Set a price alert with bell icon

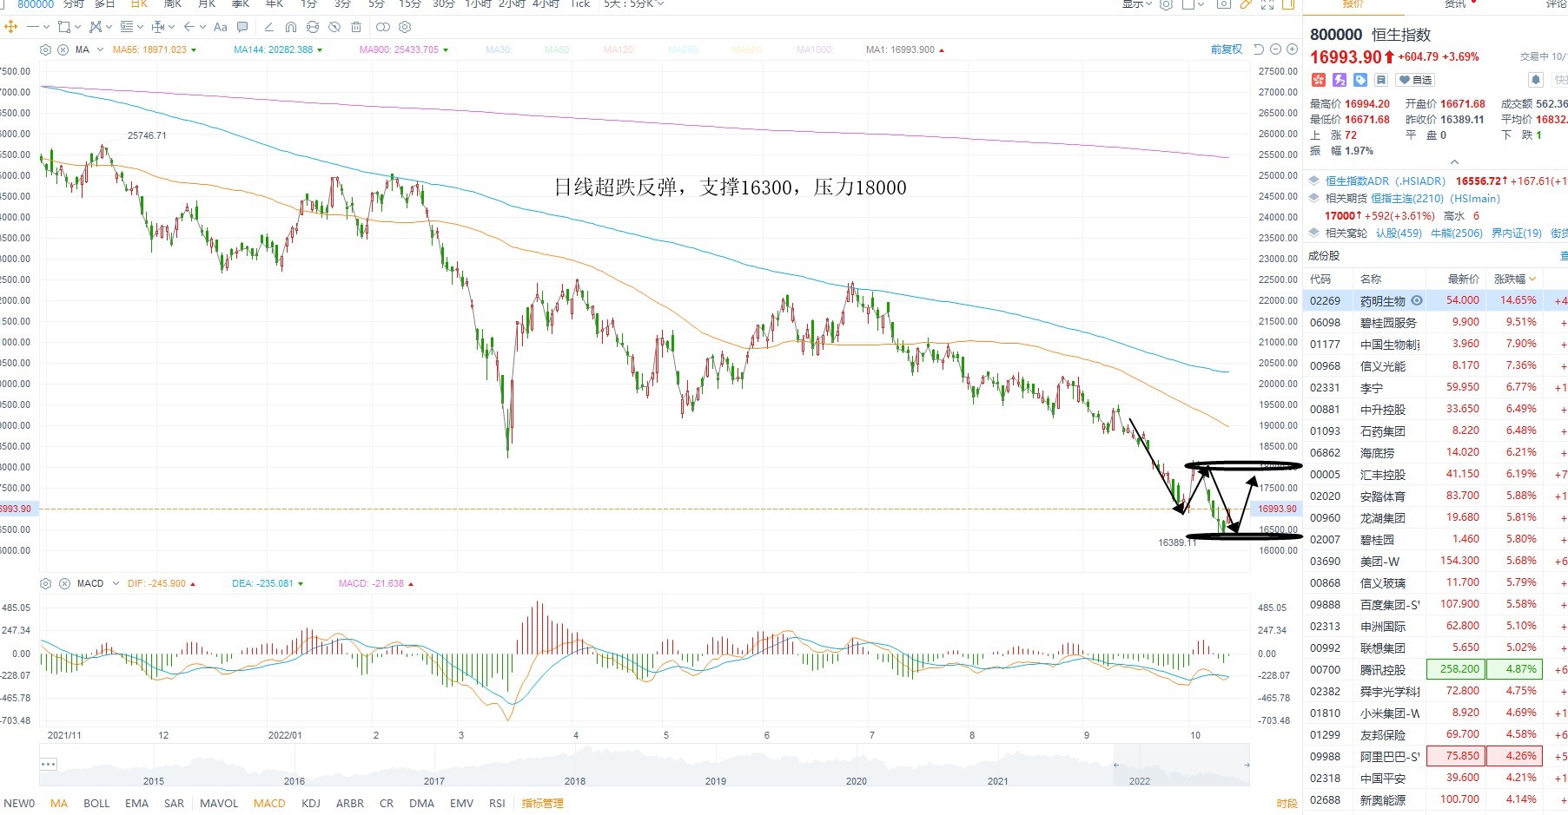click(1536, 80)
